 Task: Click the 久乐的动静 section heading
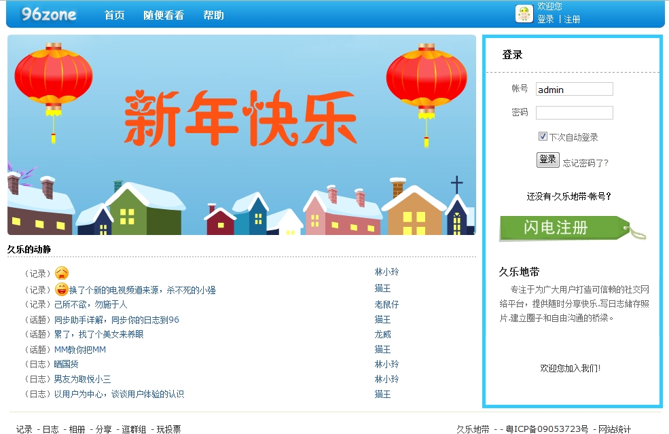[29, 249]
